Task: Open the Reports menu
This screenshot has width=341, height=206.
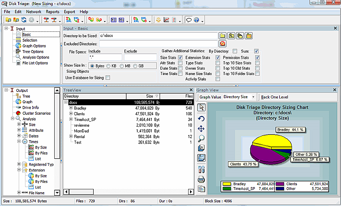Action: [52, 12]
